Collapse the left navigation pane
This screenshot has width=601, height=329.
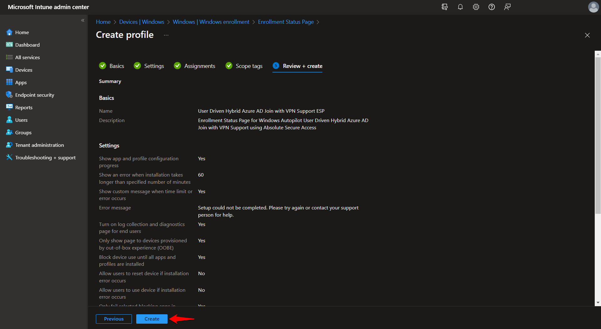83,20
